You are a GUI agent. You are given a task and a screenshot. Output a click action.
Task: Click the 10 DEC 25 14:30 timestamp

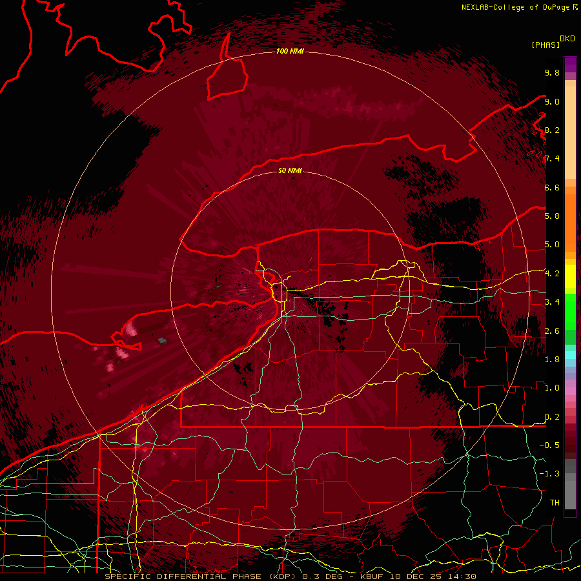[433, 576]
